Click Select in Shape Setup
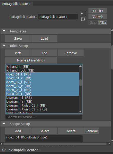Screen dimensions: 113x154 [44, 131]
